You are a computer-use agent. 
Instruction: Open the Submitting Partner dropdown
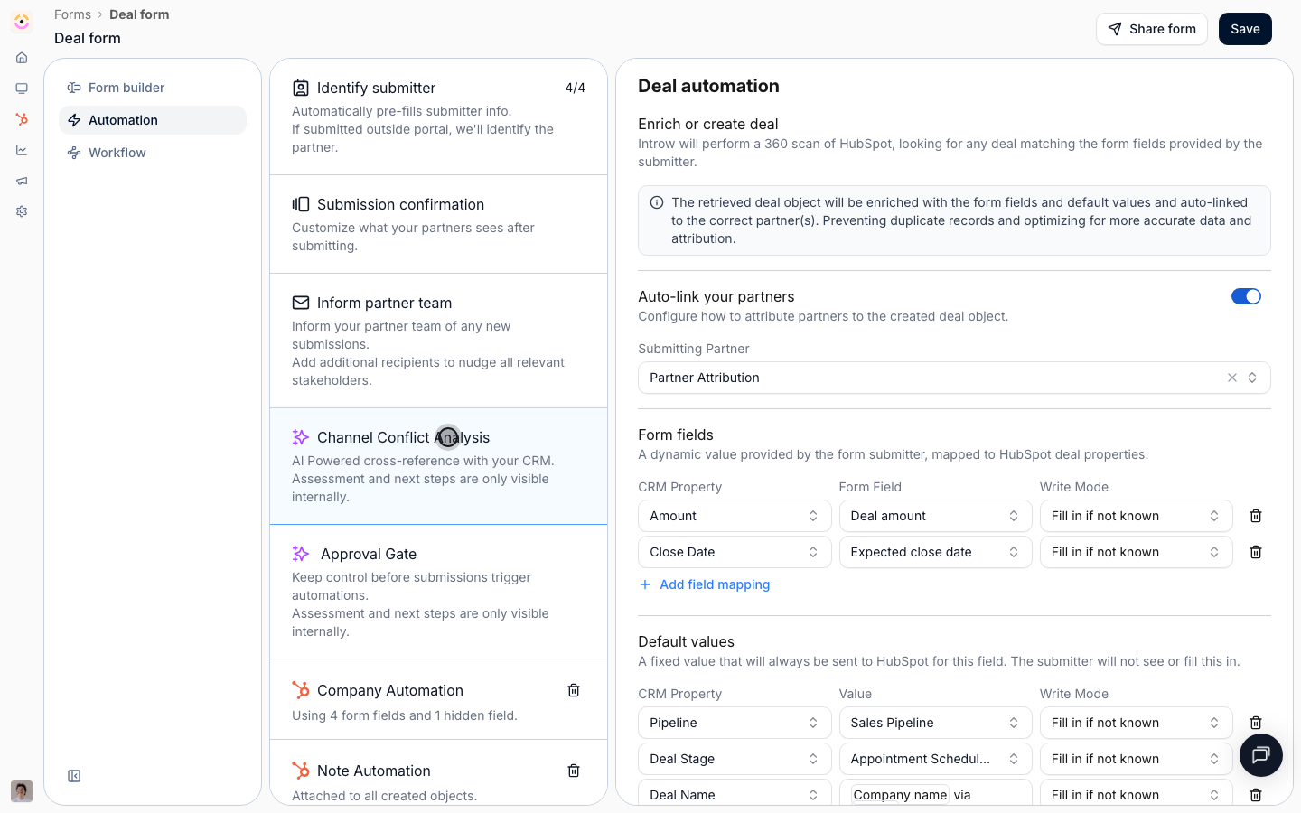(x=954, y=378)
